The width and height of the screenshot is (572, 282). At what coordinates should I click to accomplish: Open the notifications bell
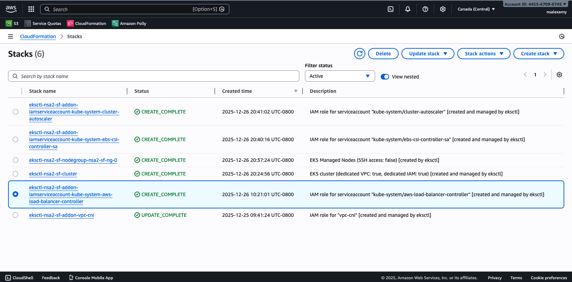click(408, 9)
